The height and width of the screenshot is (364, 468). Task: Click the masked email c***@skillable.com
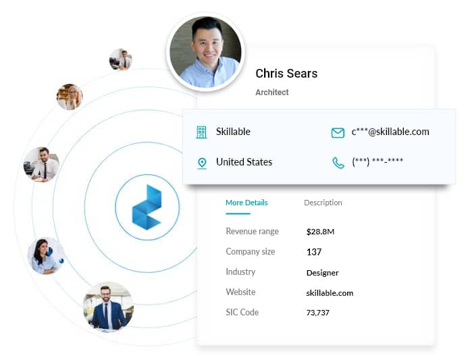(390, 132)
